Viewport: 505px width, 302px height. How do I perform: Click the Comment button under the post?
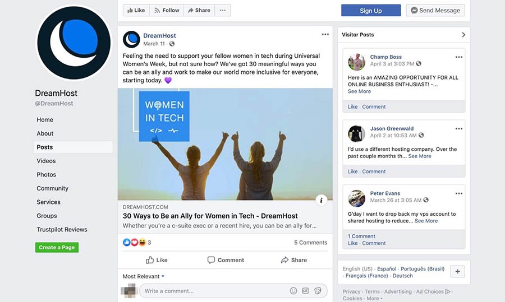pyautogui.click(x=226, y=260)
